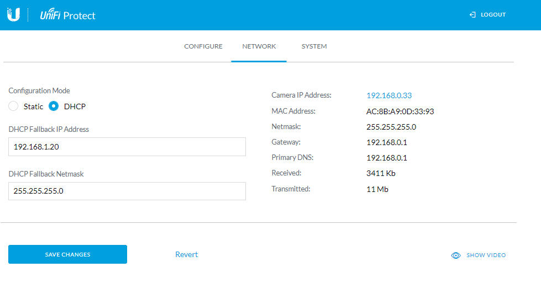The width and height of the screenshot is (541, 283).
Task: Click the Netmask label in the info panel
Action: click(286, 126)
